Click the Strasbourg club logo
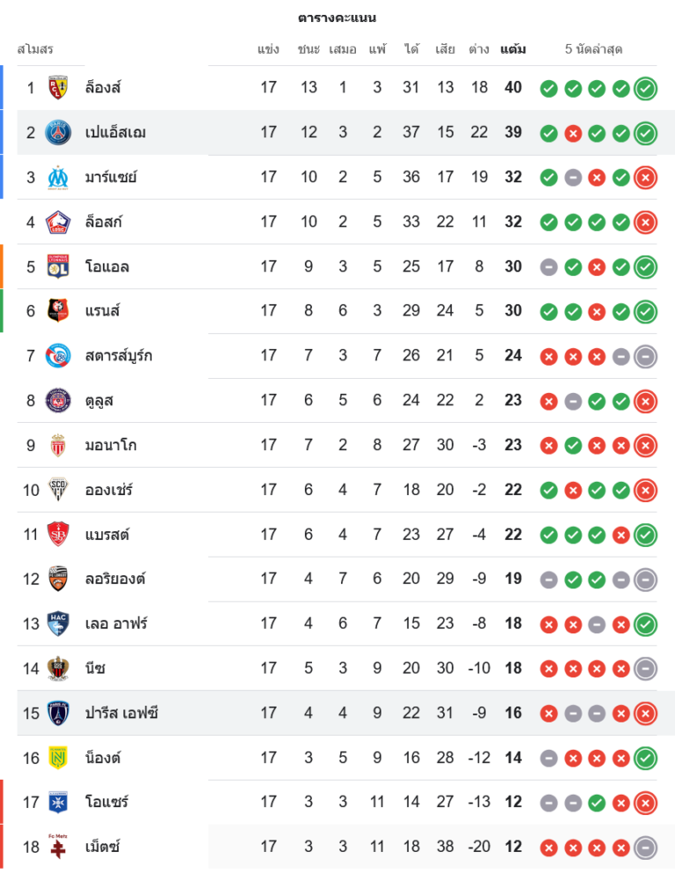This screenshot has height=881, width=675. point(57,356)
